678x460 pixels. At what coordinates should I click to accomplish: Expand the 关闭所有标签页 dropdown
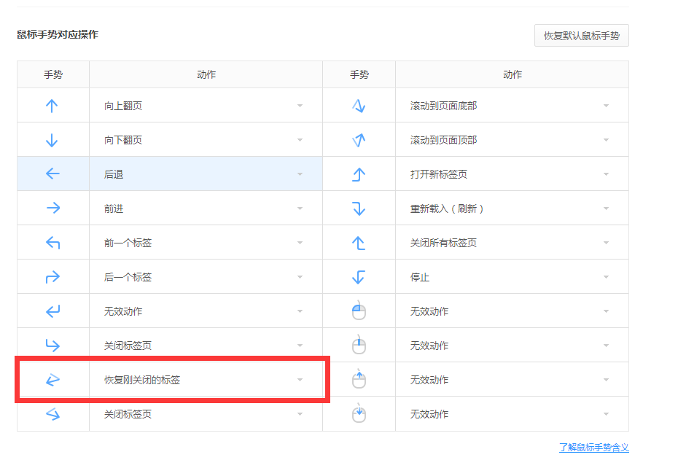[x=511, y=243]
